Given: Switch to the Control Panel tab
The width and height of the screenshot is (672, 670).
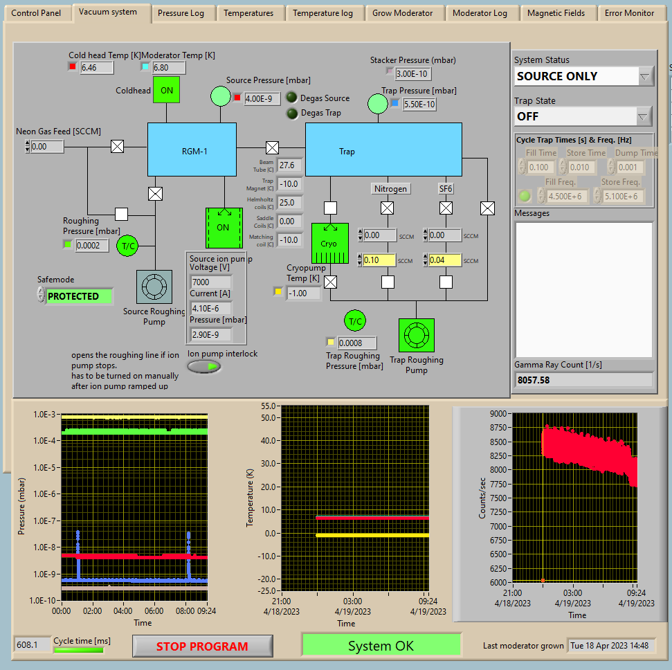Looking at the screenshot, I should coord(36,13).
